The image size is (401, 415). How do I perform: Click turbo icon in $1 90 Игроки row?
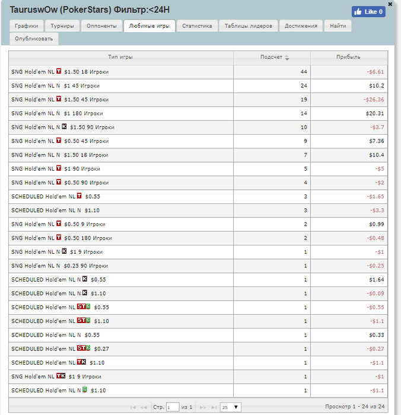coord(59,168)
